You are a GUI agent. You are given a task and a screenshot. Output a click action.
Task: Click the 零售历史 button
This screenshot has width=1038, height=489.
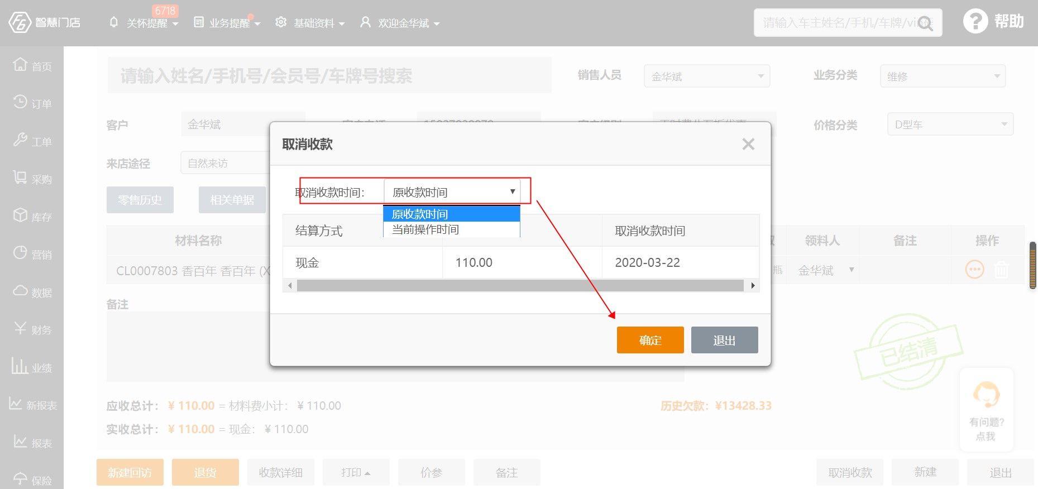(x=140, y=200)
